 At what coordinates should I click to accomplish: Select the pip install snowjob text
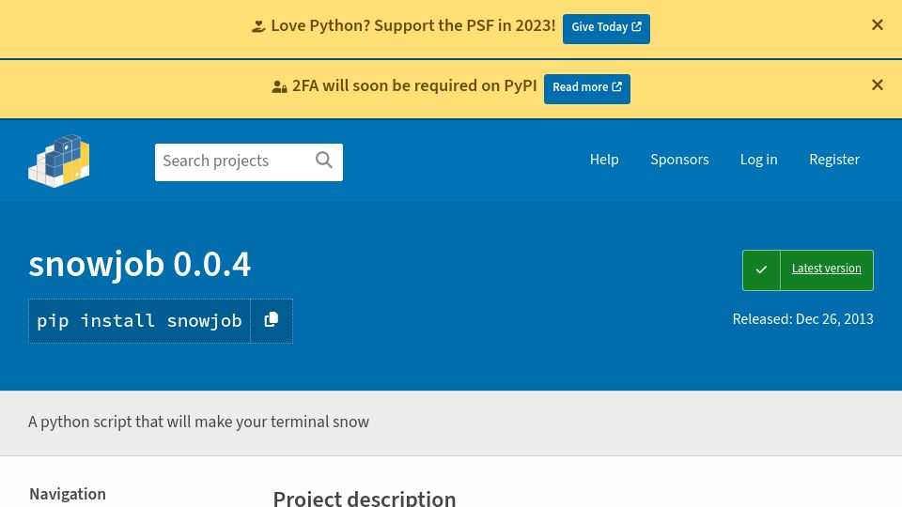click(139, 321)
